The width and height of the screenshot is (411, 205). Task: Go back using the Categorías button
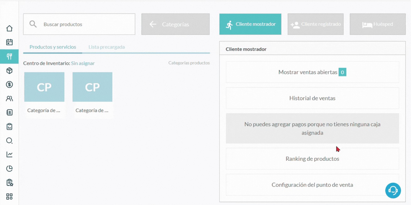tap(175, 24)
